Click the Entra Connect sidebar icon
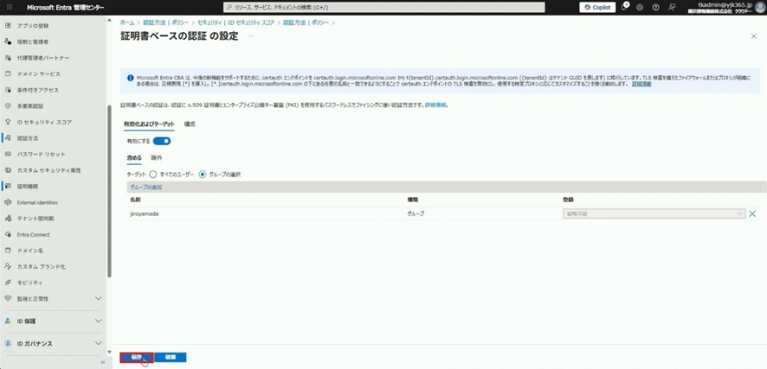767x369 pixels. [x=9, y=234]
